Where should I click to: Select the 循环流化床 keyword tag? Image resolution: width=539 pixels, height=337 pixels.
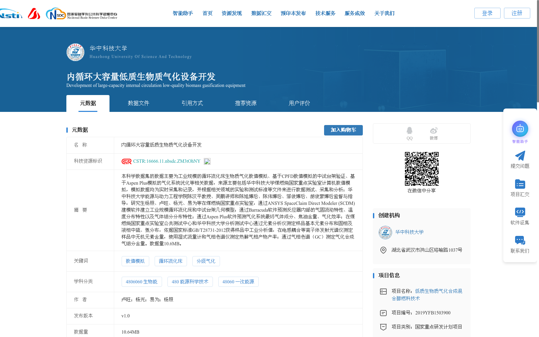tap(170, 261)
